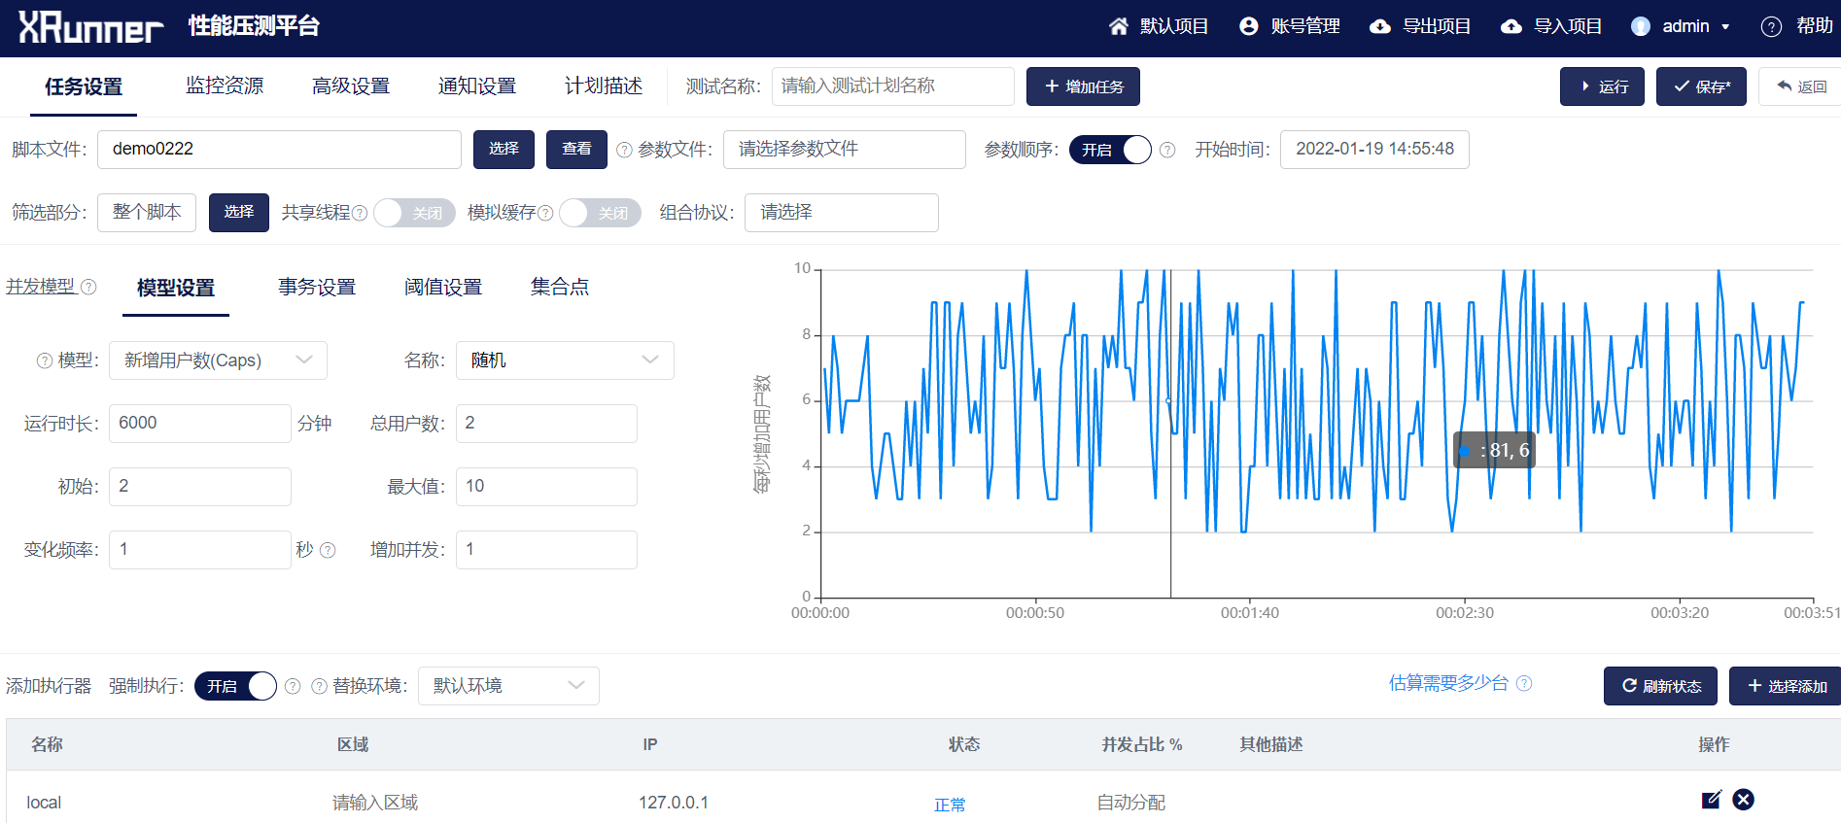
Task: Click the home icon for default project
Action: coord(1119,26)
